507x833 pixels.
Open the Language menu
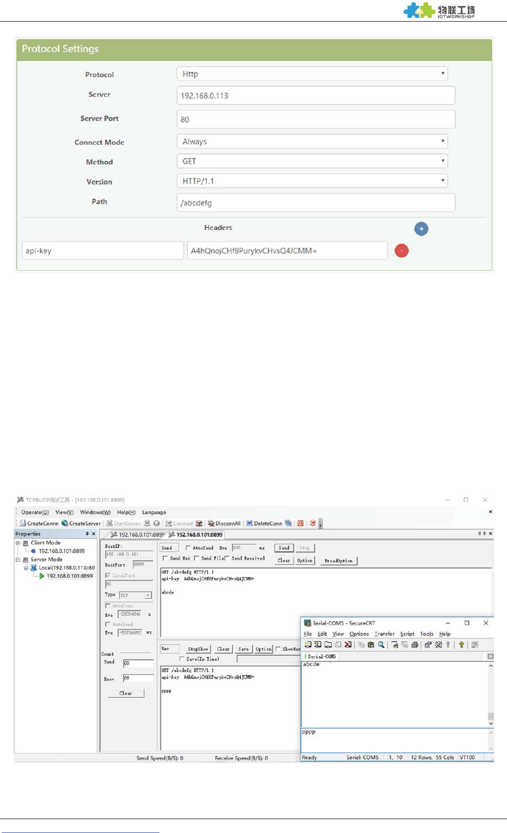[x=154, y=512]
